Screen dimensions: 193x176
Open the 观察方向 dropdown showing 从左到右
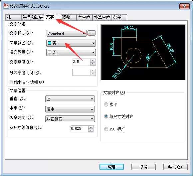point(70,119)
